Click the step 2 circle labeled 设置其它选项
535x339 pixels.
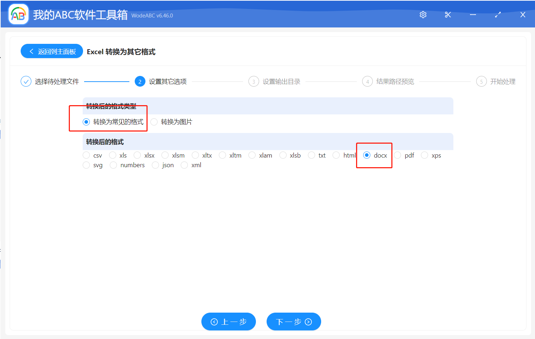coord(139,81)
